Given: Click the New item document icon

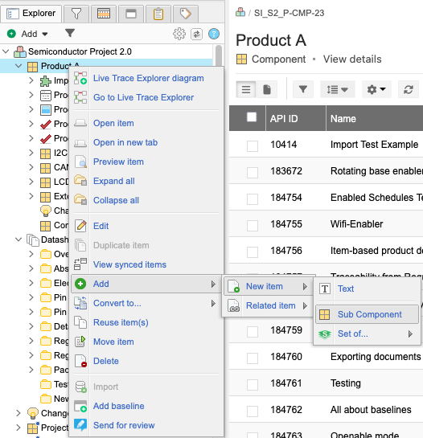Looking at the screenshot, I should pos(233,286).
